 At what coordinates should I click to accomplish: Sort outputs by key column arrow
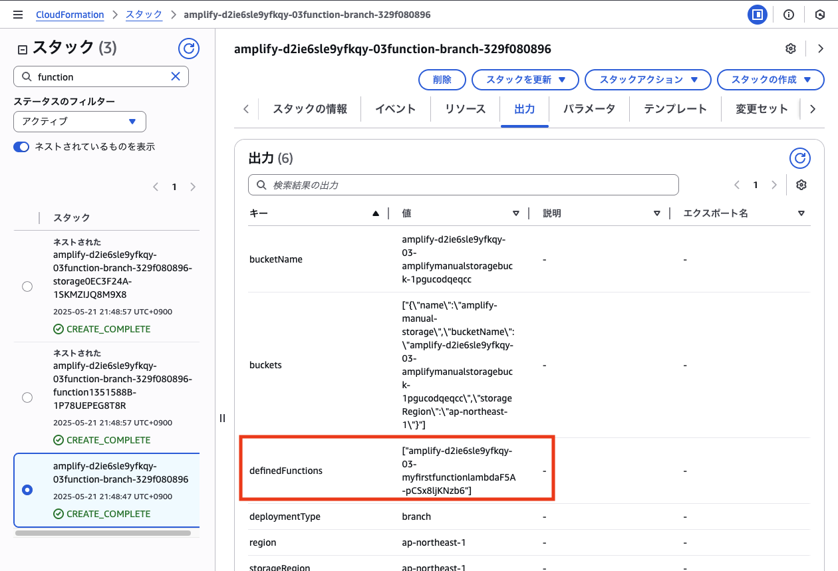(x=376, y=213)
